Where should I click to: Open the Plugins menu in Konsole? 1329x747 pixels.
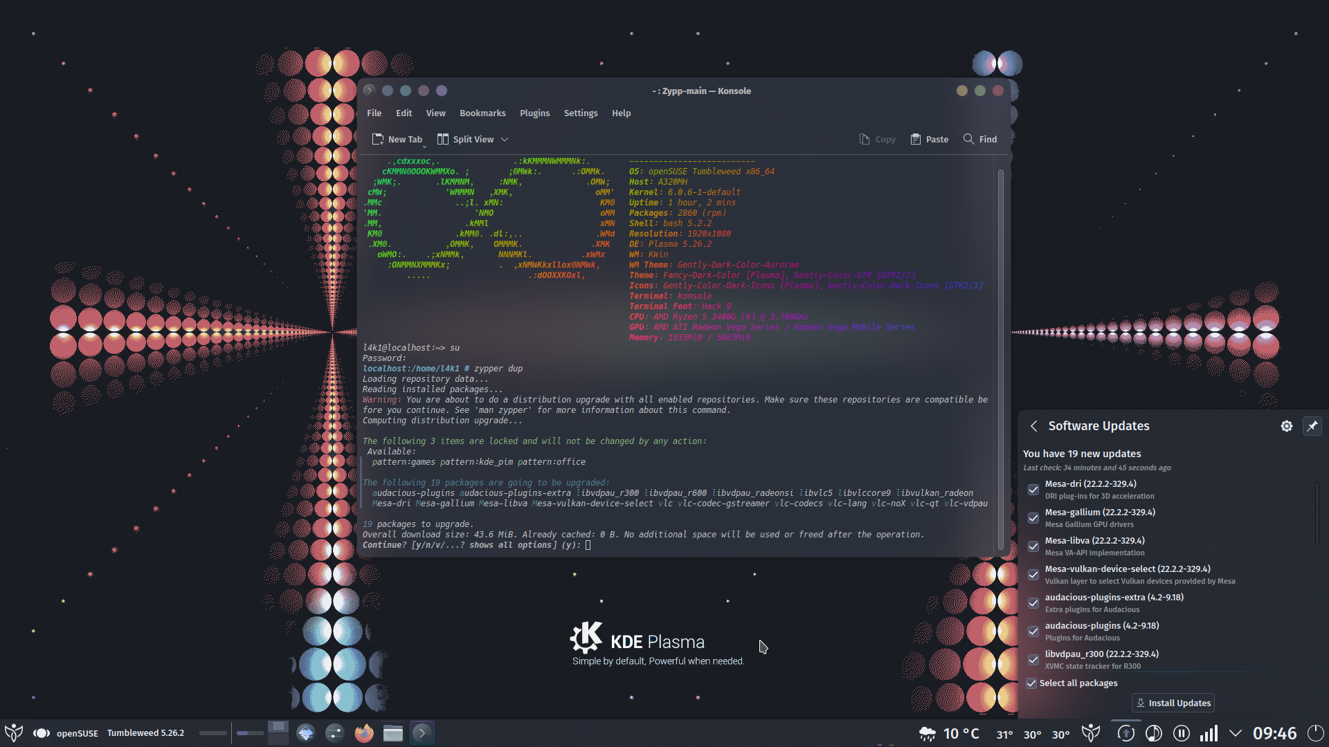click(534, 113)
